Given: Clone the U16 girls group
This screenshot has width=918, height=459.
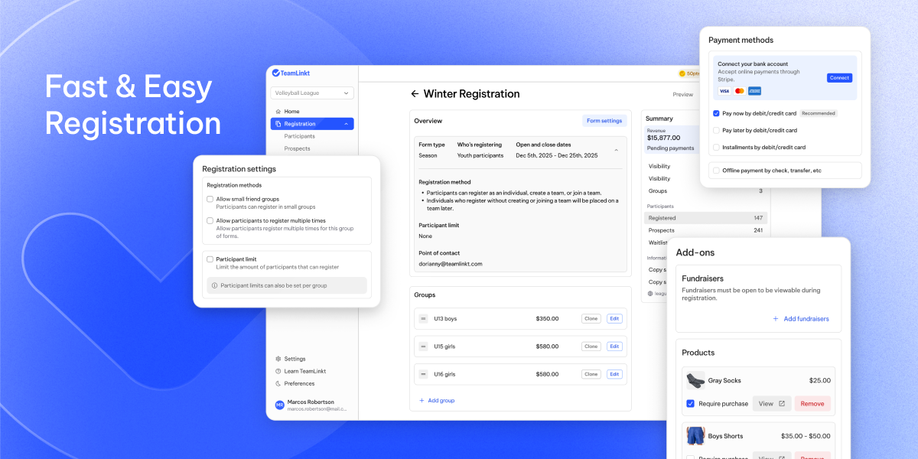Looking at the screenshot, I should pyautogui.click(x=591, y=374).
